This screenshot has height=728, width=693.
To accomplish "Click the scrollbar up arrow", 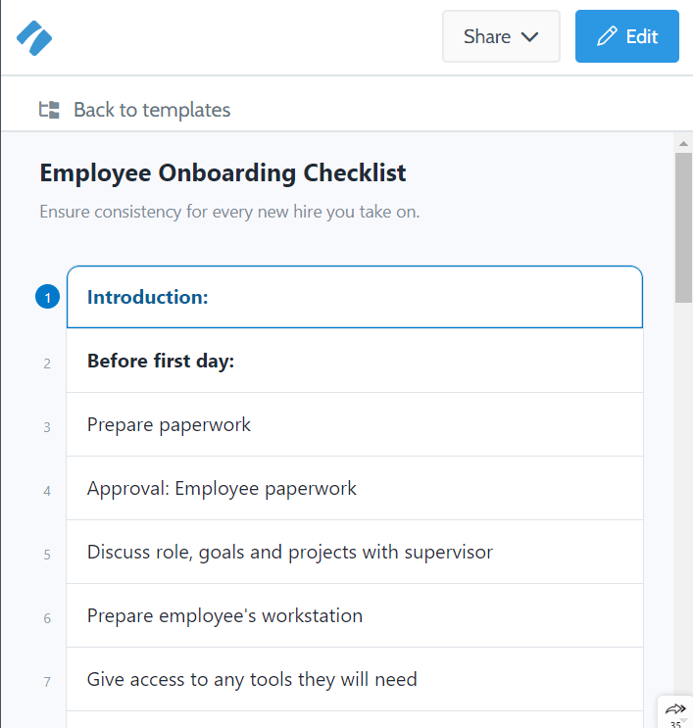I will 683,143.
